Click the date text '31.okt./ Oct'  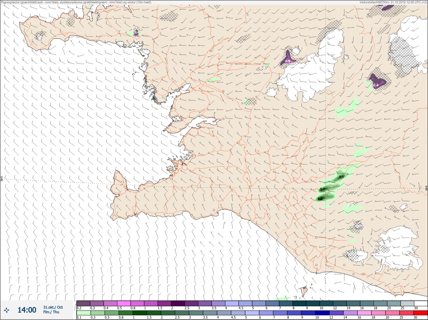tap(53, 307)
